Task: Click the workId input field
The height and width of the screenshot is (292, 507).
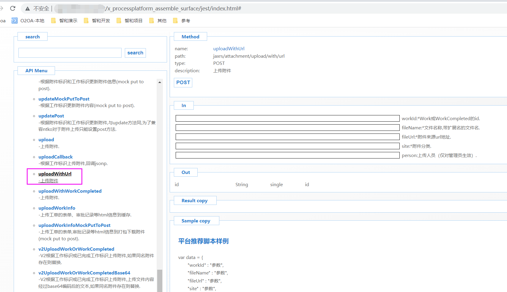Action: tap(287, 118)
